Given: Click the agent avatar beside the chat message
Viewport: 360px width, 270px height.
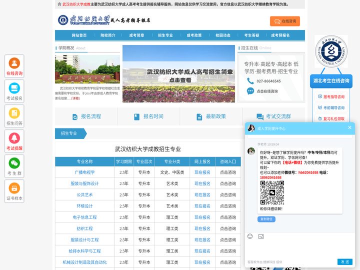Looking at the screenshot, I should [x=251, y=151].
